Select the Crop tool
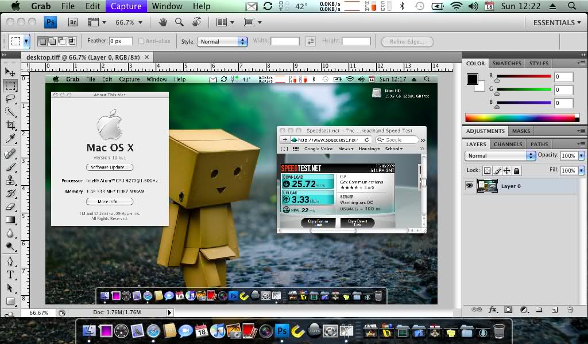The width and height of the screenshot is (588, 344). tap(10, 125)
